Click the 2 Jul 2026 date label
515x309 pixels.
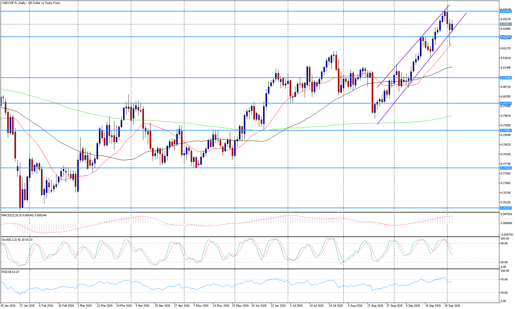click(297, 305)
